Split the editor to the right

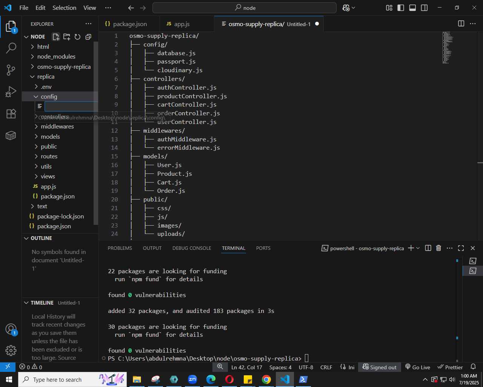point(461,24)
